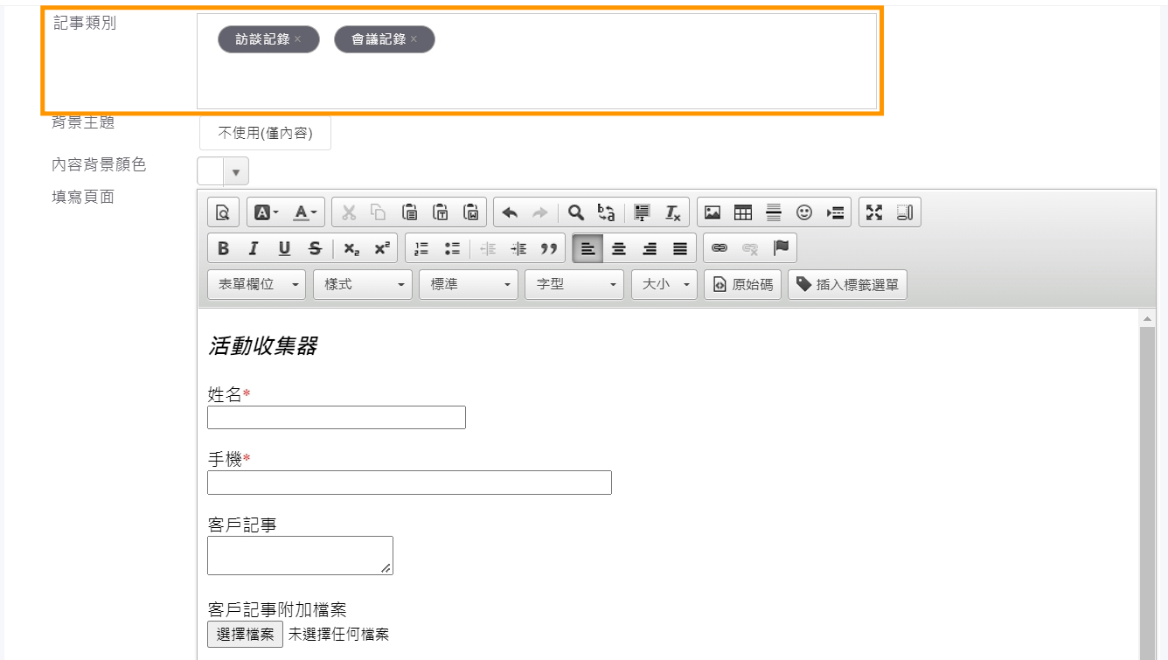Insert an image into the editor
This screenshot has width=1168, height=660.
click(x=713, y=212)
